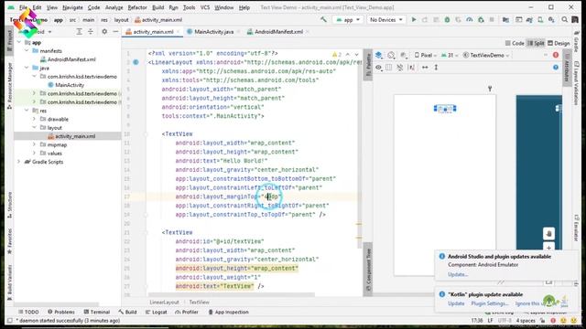Click Update in Kotlin plugin notification
The height and width of the screenshot is (329, 586).
456,303
